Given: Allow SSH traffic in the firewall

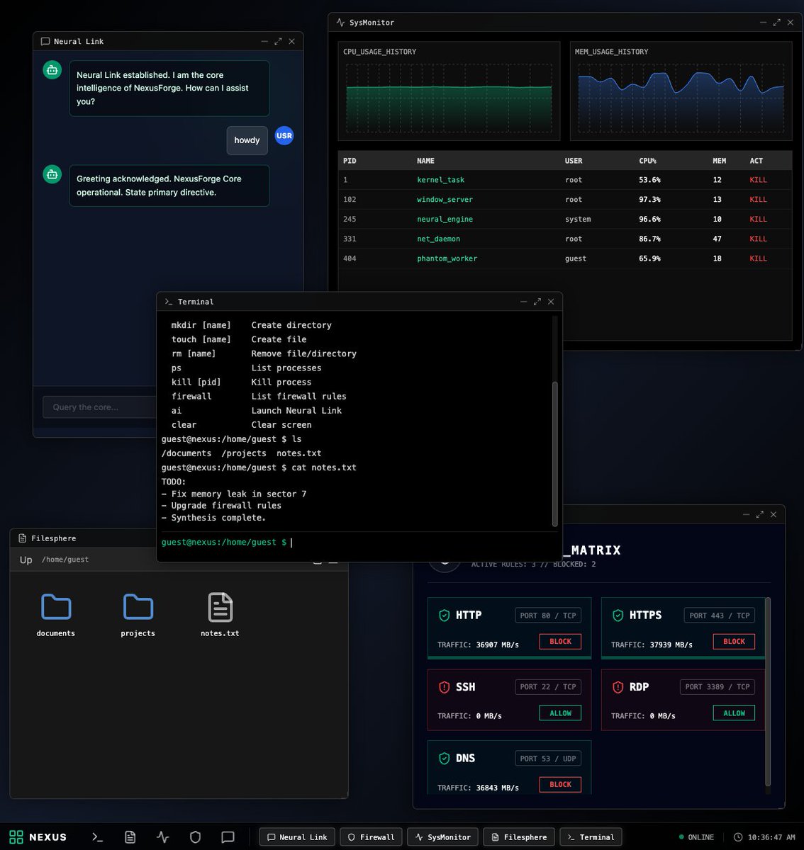Looking at the screenshot, I should point(560,713).
